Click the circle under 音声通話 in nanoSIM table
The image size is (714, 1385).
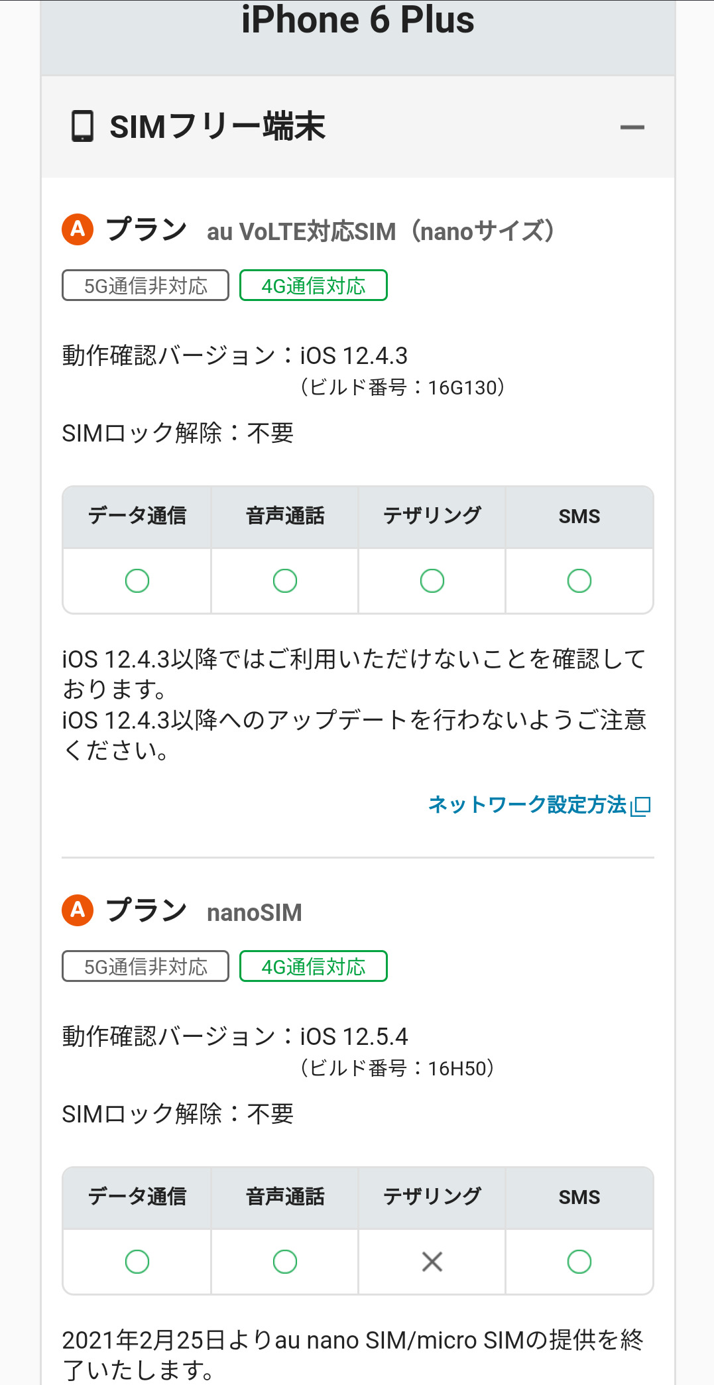(285, 1262)
